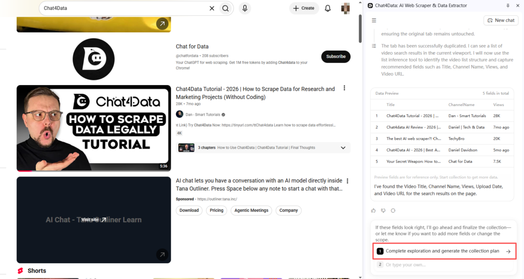Click the Pricing chip on Tana ad

(x=216, y=210)
